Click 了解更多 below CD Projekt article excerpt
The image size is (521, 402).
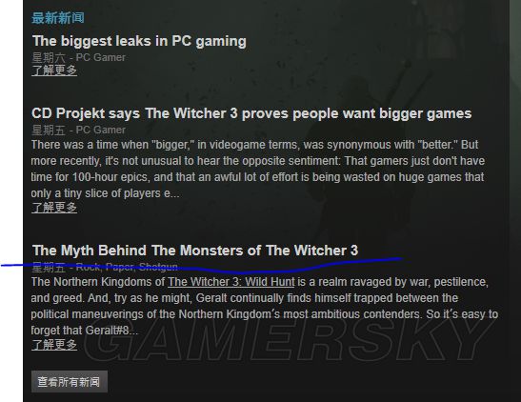tap(54, 208)
